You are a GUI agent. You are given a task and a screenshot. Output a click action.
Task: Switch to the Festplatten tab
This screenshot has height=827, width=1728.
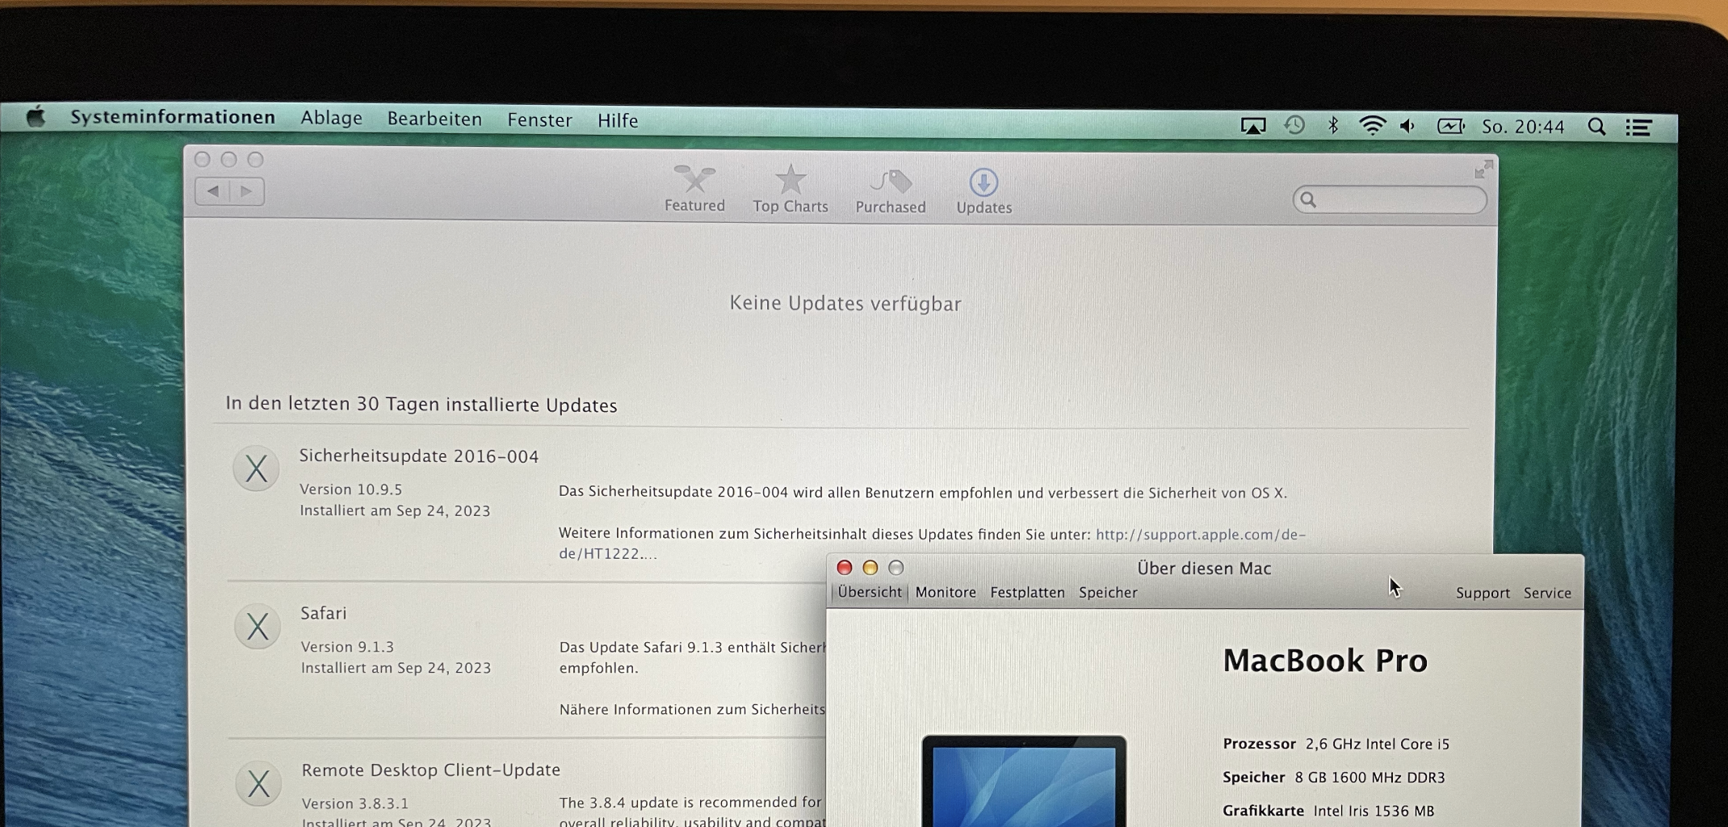click(1027, 592)
